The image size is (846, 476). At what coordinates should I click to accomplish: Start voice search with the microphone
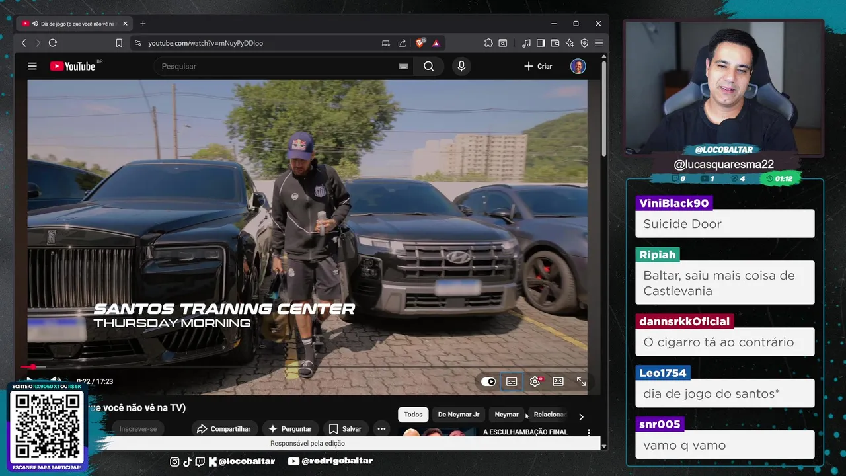pyautogui.click(x=461, y=66)
